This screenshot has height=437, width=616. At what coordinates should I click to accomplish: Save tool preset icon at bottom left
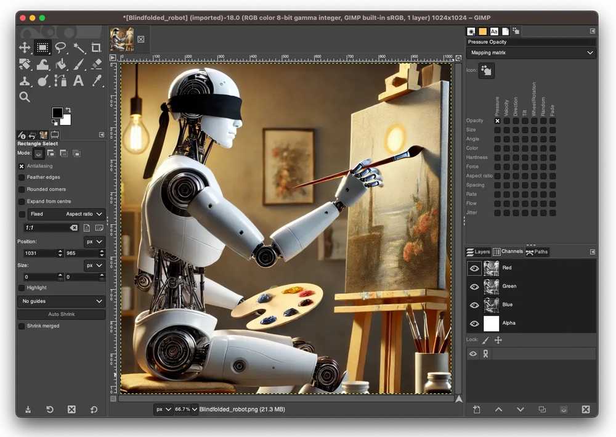[28, 410]
